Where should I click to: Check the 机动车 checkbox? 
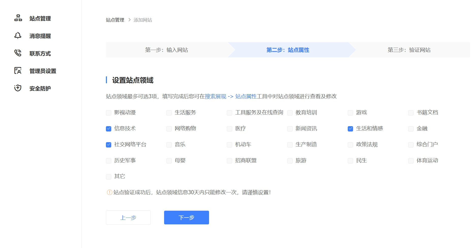coord(229,145)
